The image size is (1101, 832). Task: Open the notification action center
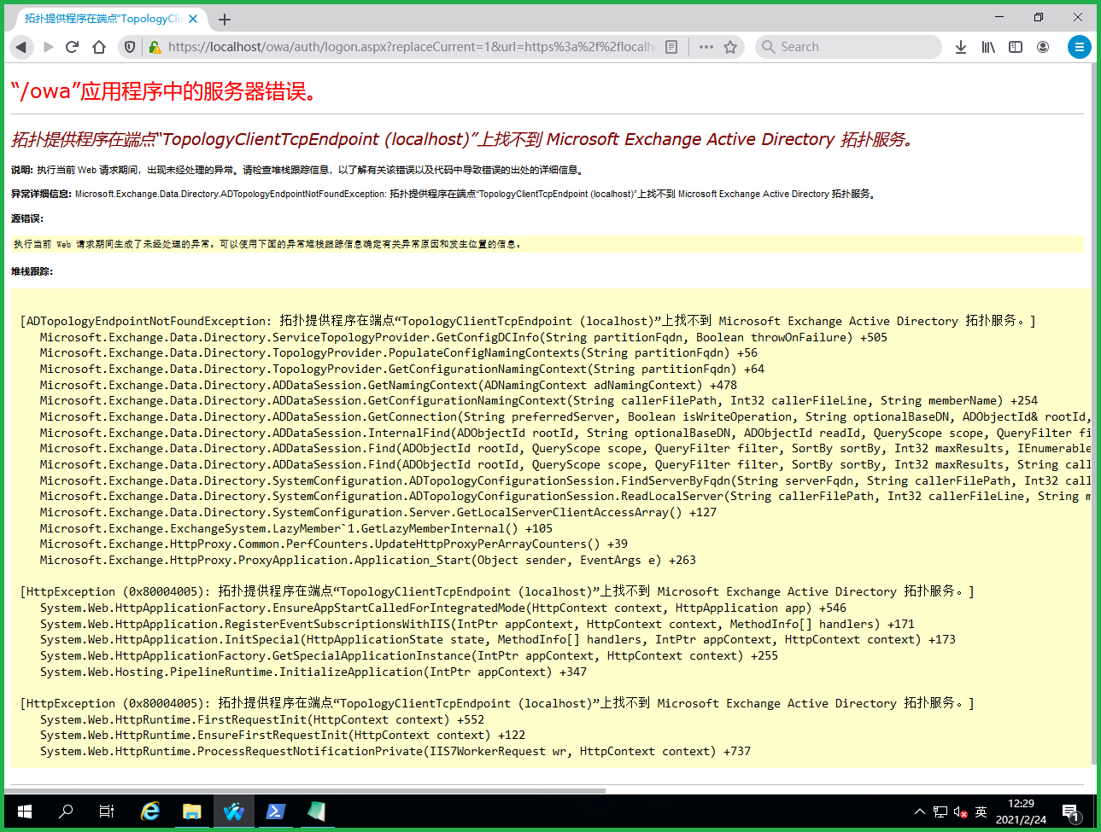pyautogui.click(x=1072, y=812)
